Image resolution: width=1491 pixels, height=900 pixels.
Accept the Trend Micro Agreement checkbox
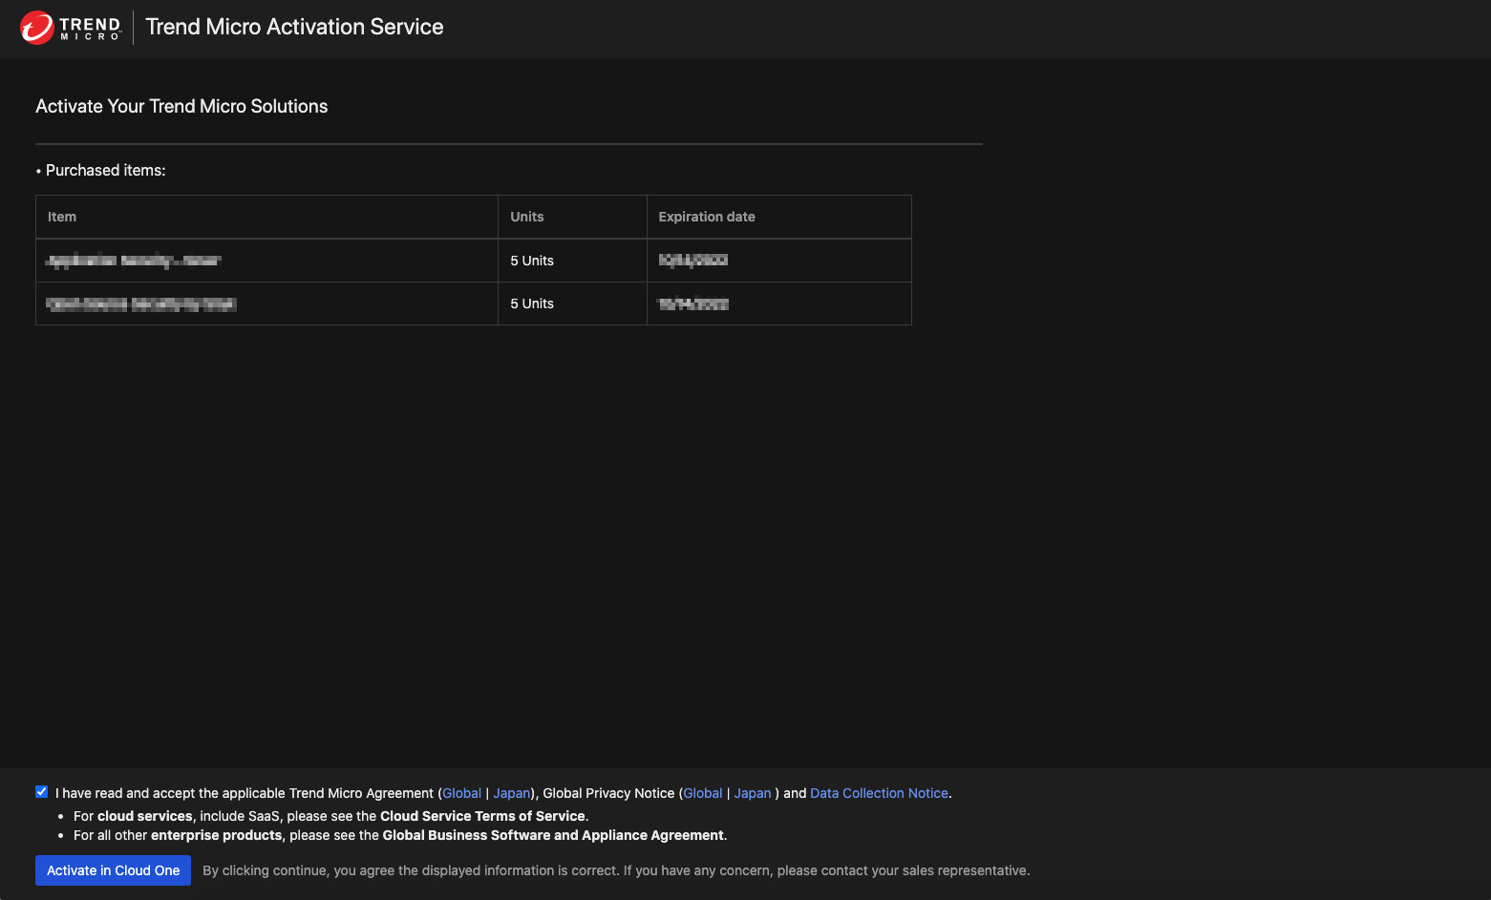pyautogui.click(x=42, y=792)
